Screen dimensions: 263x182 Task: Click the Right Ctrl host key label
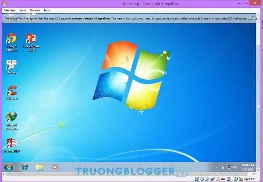click(x=249, y=179)
